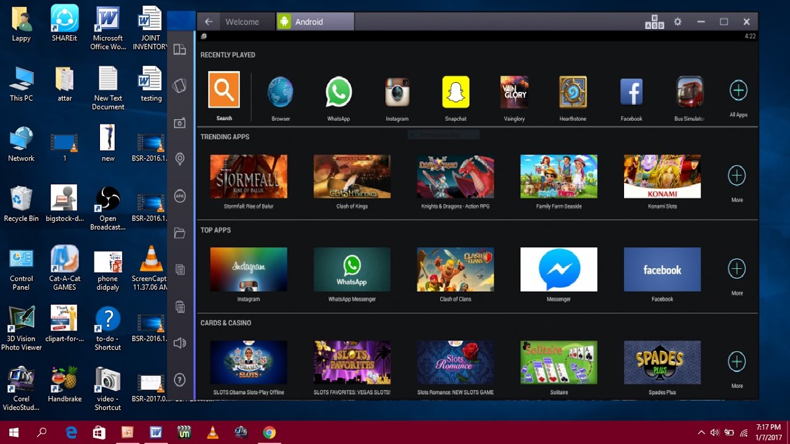Select the New Text Document desktop file
The image size is (790, 444).
pyautogui.click(x=108, y=88)
